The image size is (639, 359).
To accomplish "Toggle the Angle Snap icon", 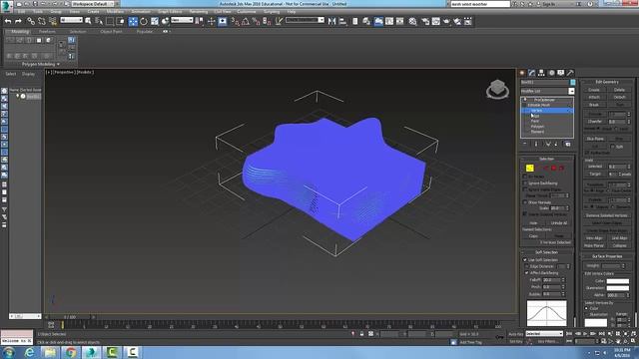I will (246, 21).
